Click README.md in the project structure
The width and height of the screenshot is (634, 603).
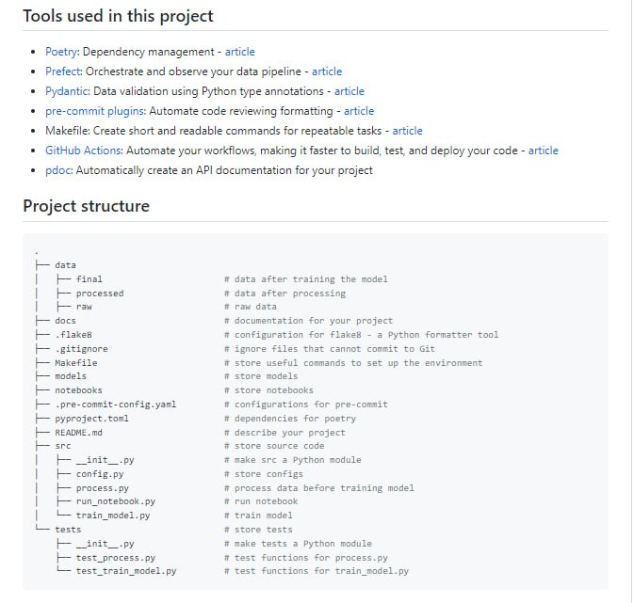click(x=79, y=432)
